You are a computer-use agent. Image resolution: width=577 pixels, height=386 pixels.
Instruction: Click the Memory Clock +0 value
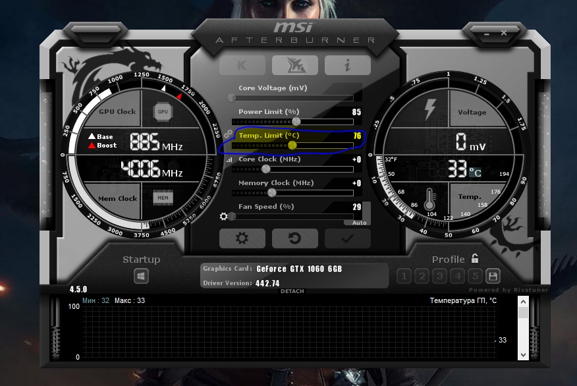356,183
